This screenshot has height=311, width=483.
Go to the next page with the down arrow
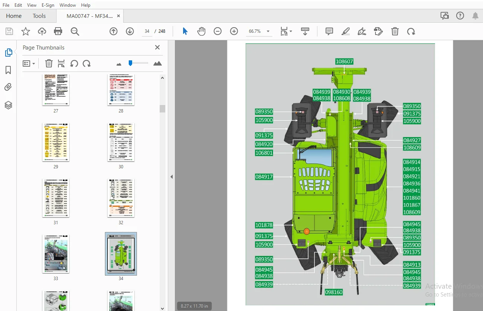coord(130,31)
